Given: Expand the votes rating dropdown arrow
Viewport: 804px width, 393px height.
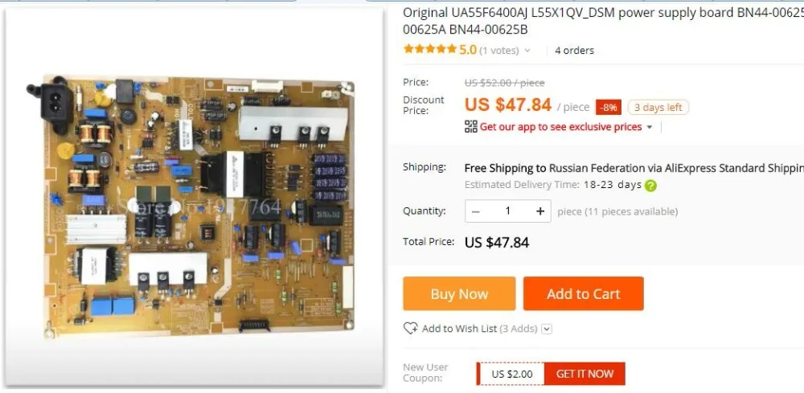Looking at the screenshot, I should pyautogui.click(x=527, y=51).
